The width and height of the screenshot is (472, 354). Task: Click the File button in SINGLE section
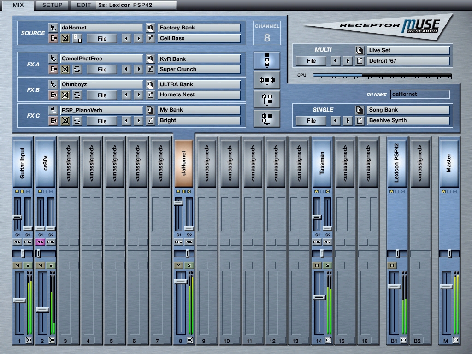(311, 121)
